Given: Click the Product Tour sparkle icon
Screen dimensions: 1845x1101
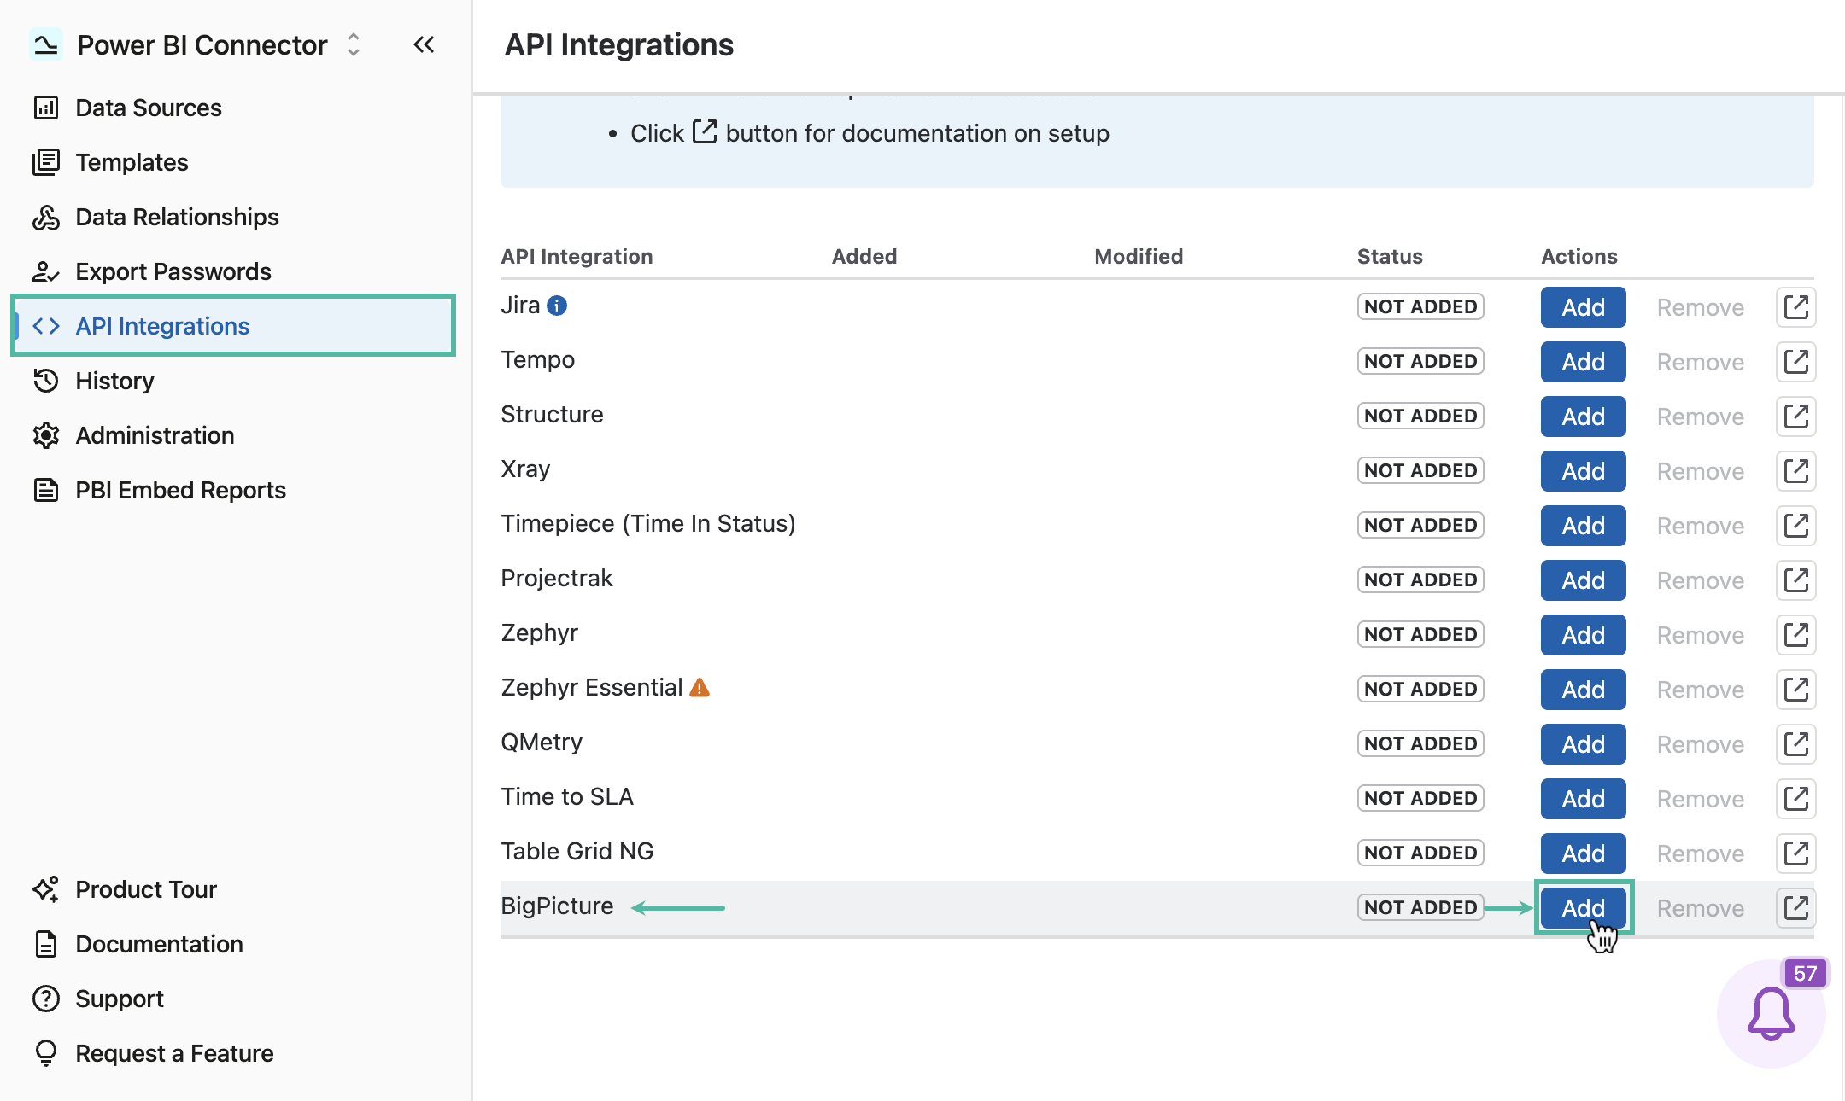Looking at the screenshot, I should point(46,889).
